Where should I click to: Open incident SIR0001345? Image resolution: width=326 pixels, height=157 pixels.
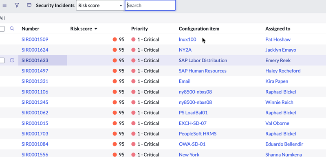coord(35,102)
